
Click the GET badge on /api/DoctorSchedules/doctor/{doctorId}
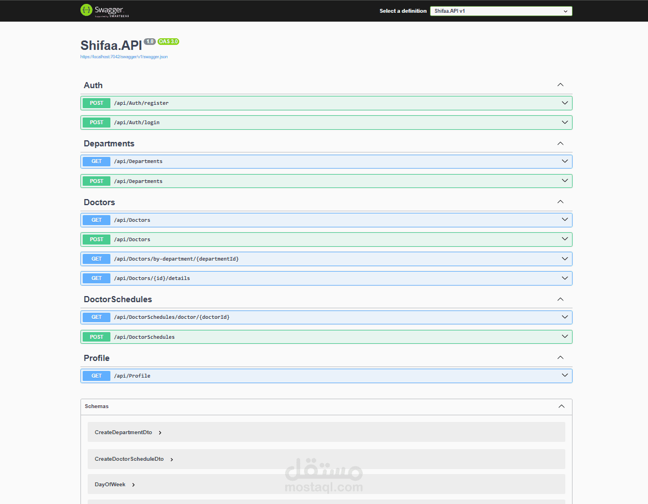coord(96,317)
